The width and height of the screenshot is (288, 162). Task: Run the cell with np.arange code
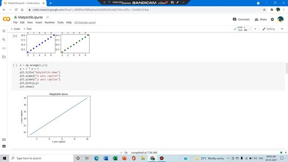point(15,65)
